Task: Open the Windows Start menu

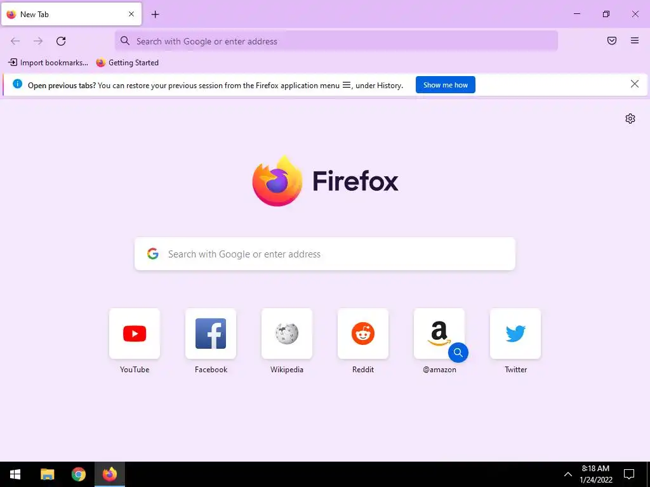Action: coord(15,474)
